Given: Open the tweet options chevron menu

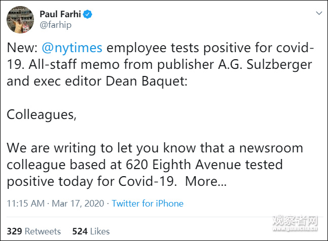Looking at the screenshot, I should (318, 12).
